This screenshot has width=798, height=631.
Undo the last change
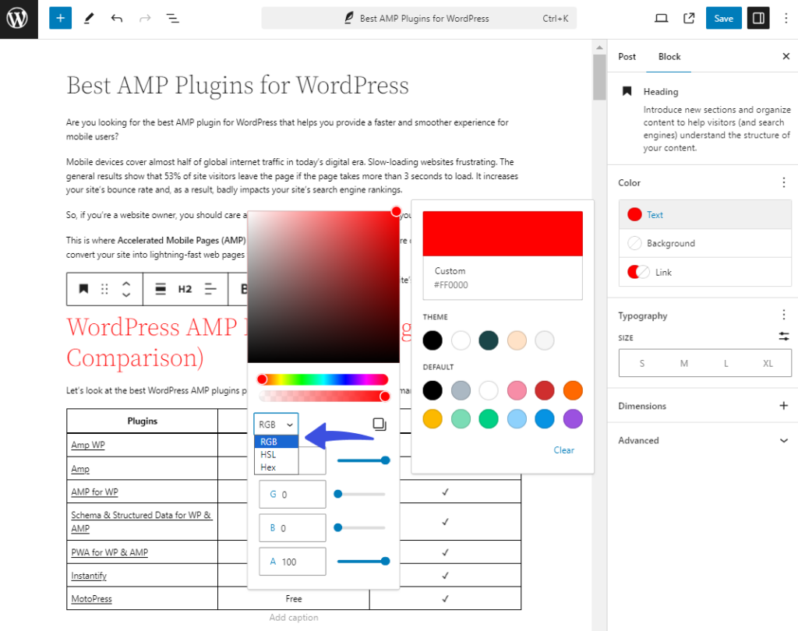[117, 19]
